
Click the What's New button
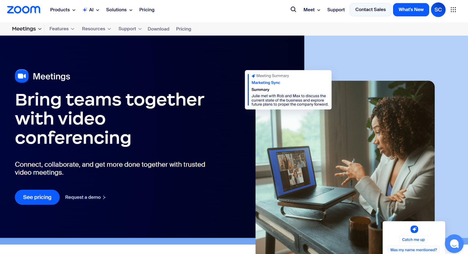coord(411,10)
